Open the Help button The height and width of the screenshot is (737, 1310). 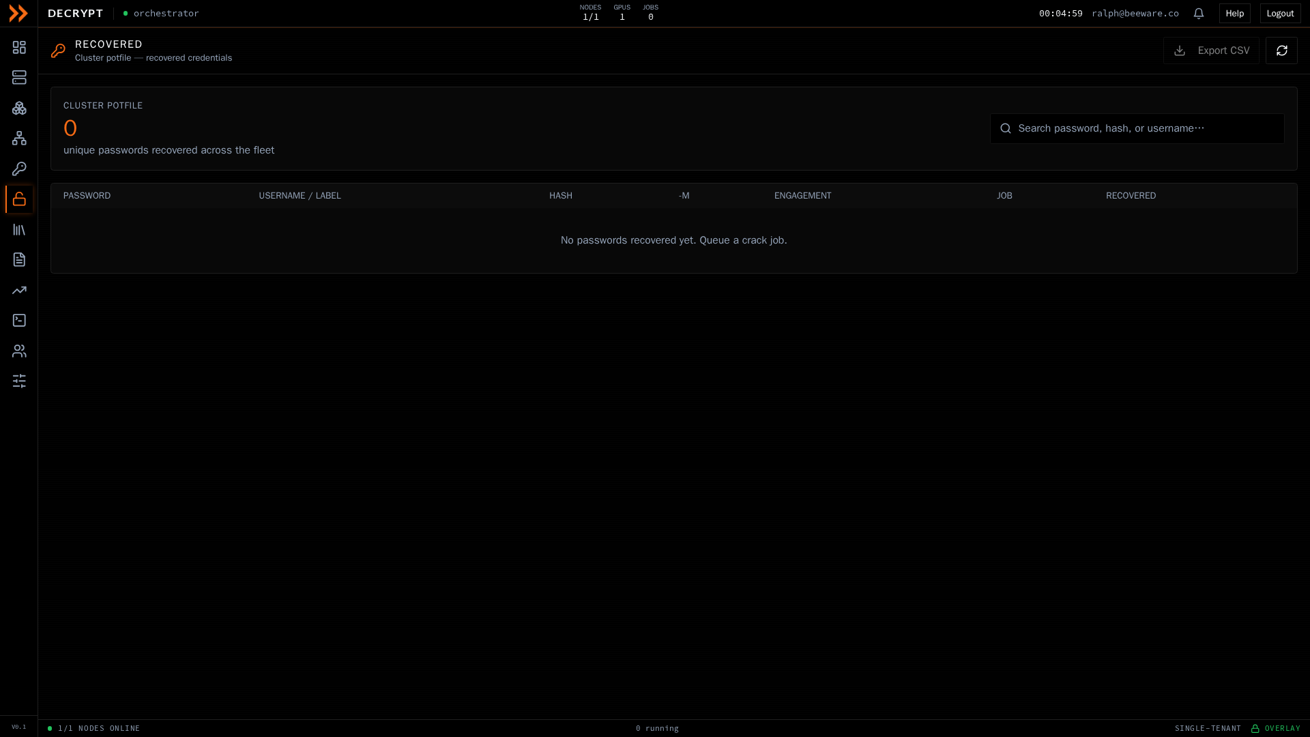tap(1235, 13)
